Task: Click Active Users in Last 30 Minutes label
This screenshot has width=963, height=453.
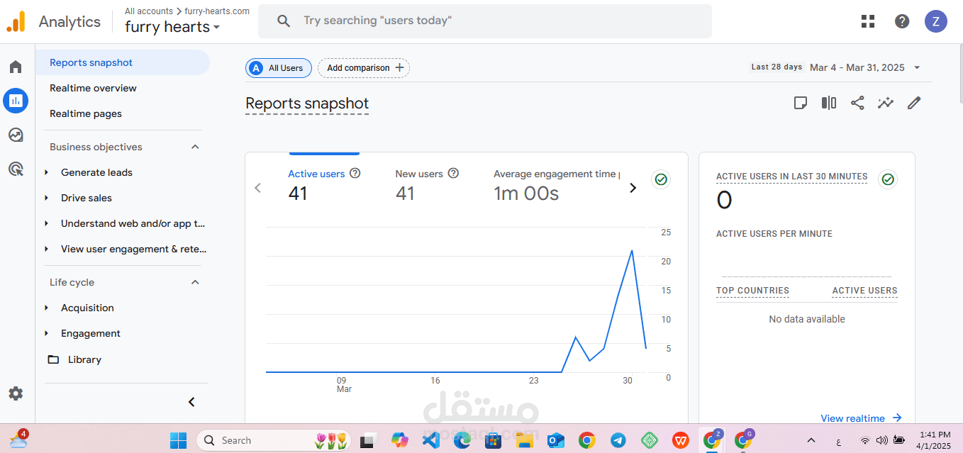Action: 791,177
